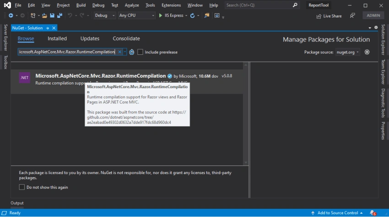The width and height of the screenshot is (389, 217).
Task: Open the Project menu
Action: click(63, 5)
